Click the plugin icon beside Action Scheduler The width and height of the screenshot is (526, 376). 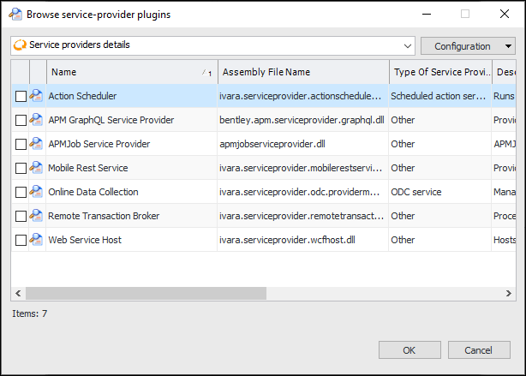(37, 96)
